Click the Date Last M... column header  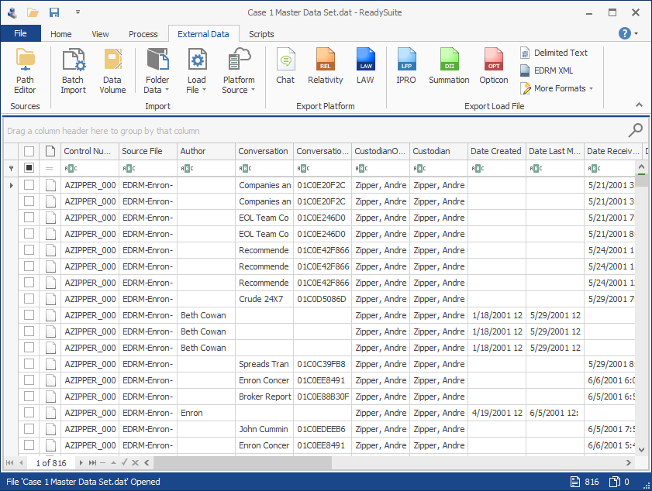[x=554, y=151]
